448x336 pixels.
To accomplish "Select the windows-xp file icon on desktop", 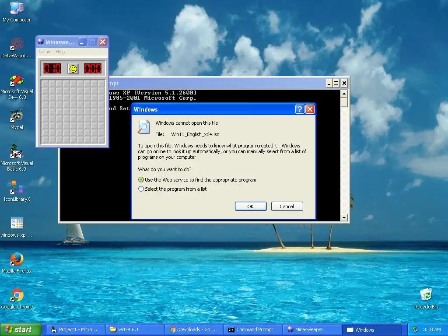I will [x=17, y=227].
